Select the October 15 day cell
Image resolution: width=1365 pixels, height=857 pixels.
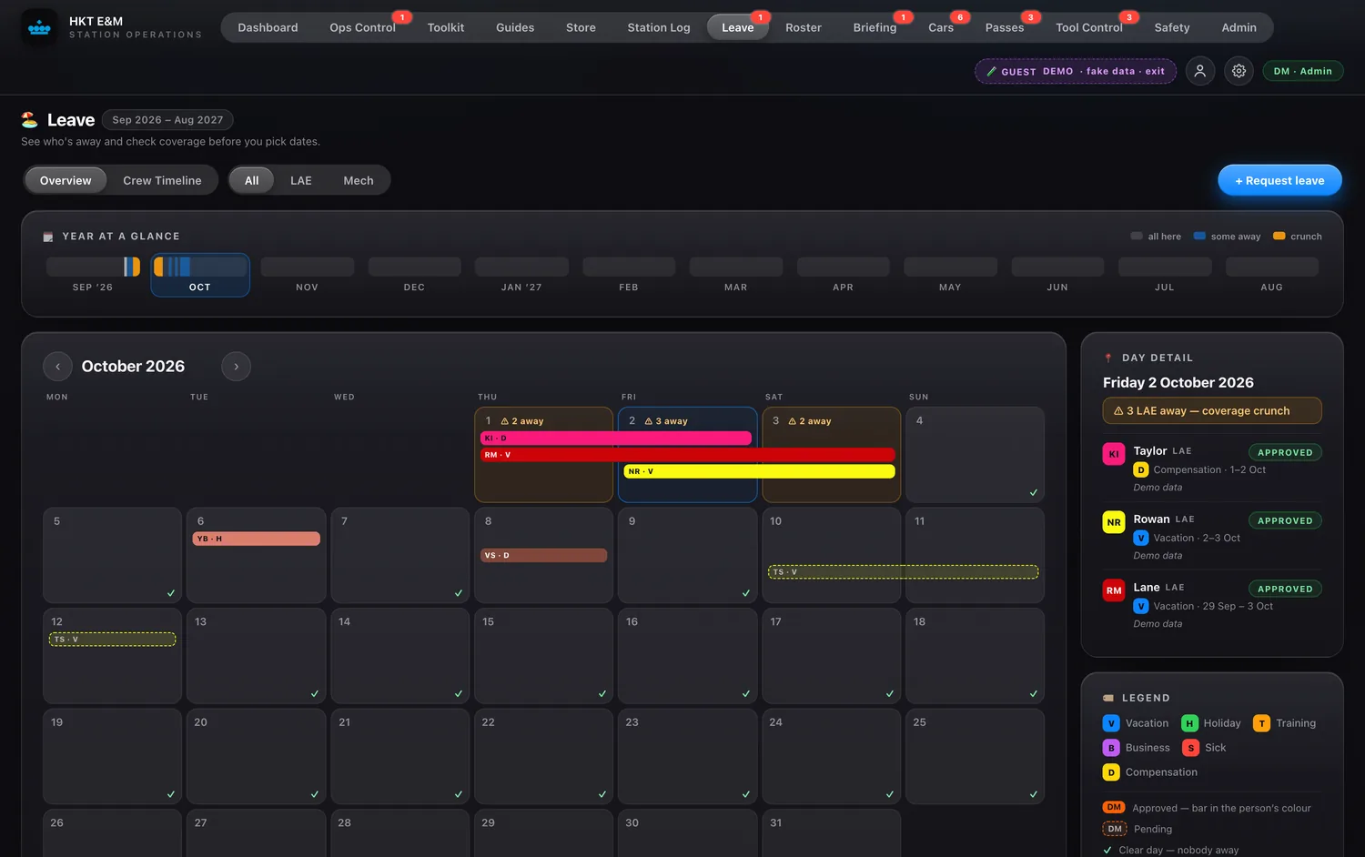(543, 656)
